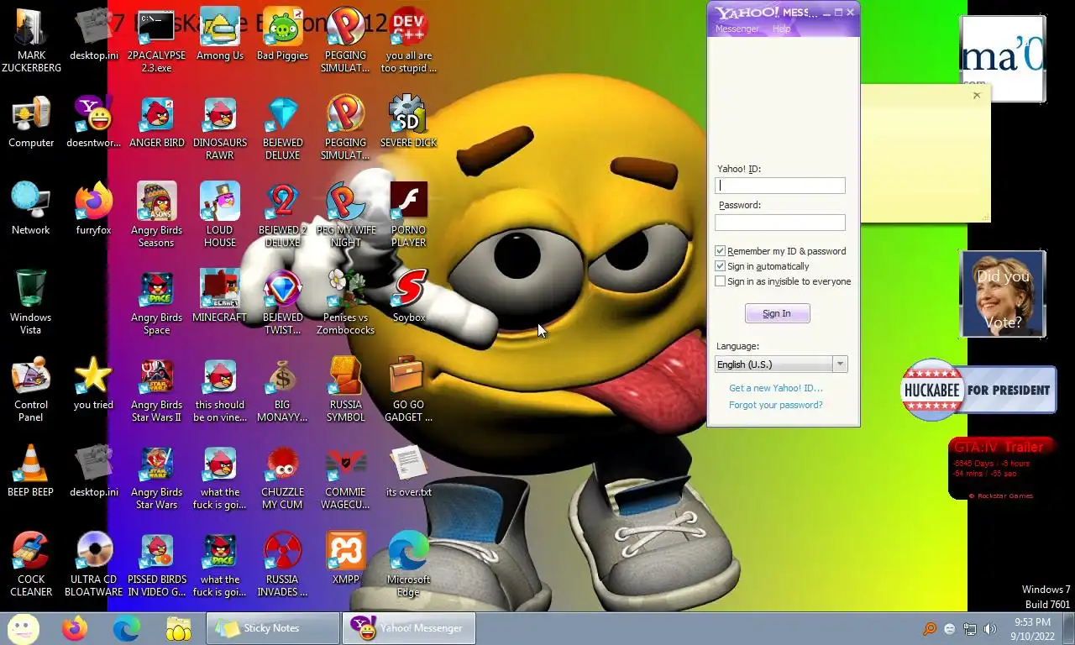Select the BEJEWED DELUXE gem icon

tap(282, 128)
